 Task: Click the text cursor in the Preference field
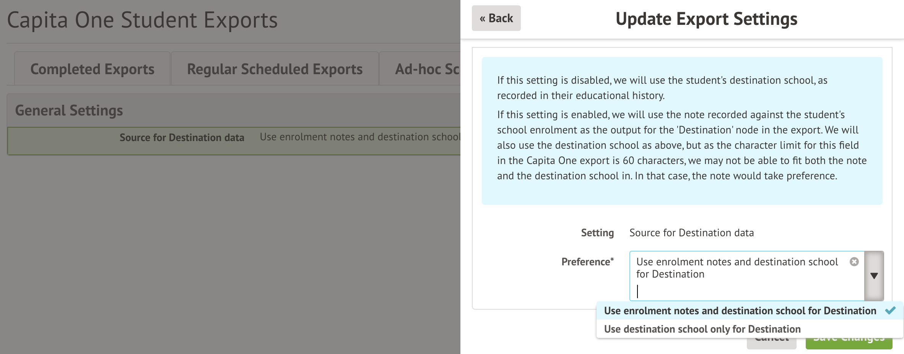(638, 291)
